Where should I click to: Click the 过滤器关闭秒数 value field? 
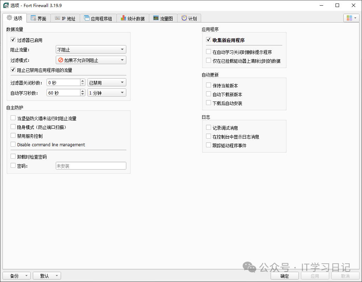point(63,82)
